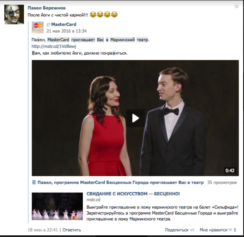This screenshot has height=237, width=244.
Task: Click Поделиться to share the post
Action: tap(177, 230)
